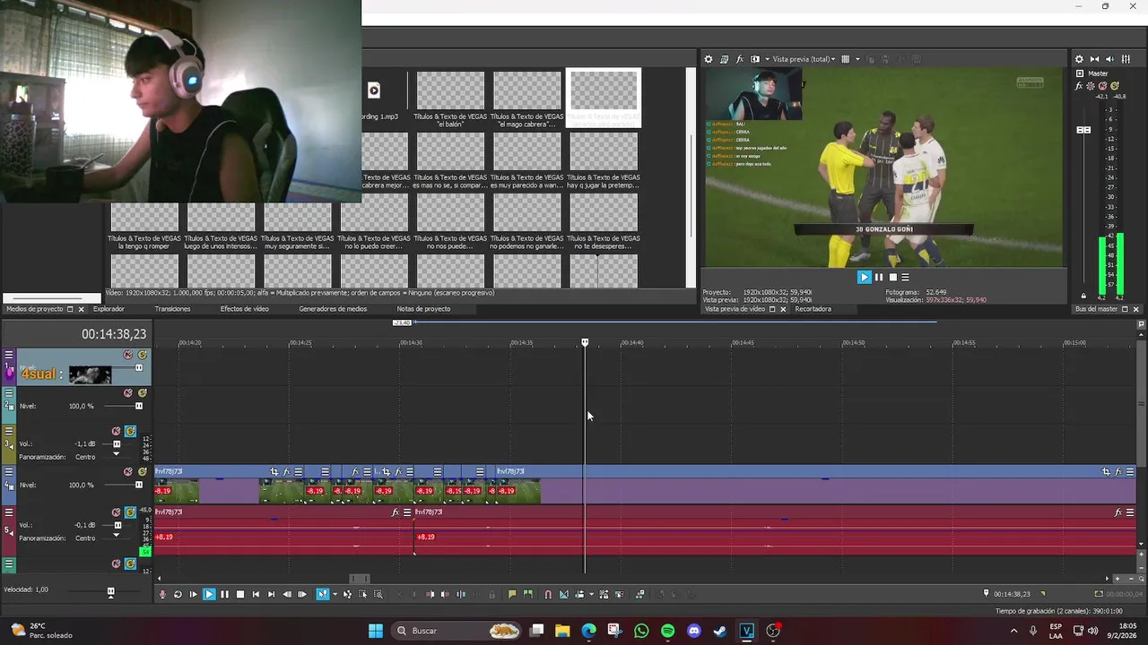Open video preview properties gear icon
Viewport: 1148px width, 645px height.
(709, 59)
